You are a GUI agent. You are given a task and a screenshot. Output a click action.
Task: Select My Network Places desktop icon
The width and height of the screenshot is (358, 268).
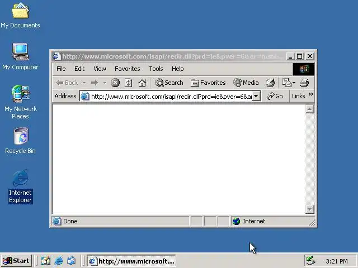coord(20,102)
